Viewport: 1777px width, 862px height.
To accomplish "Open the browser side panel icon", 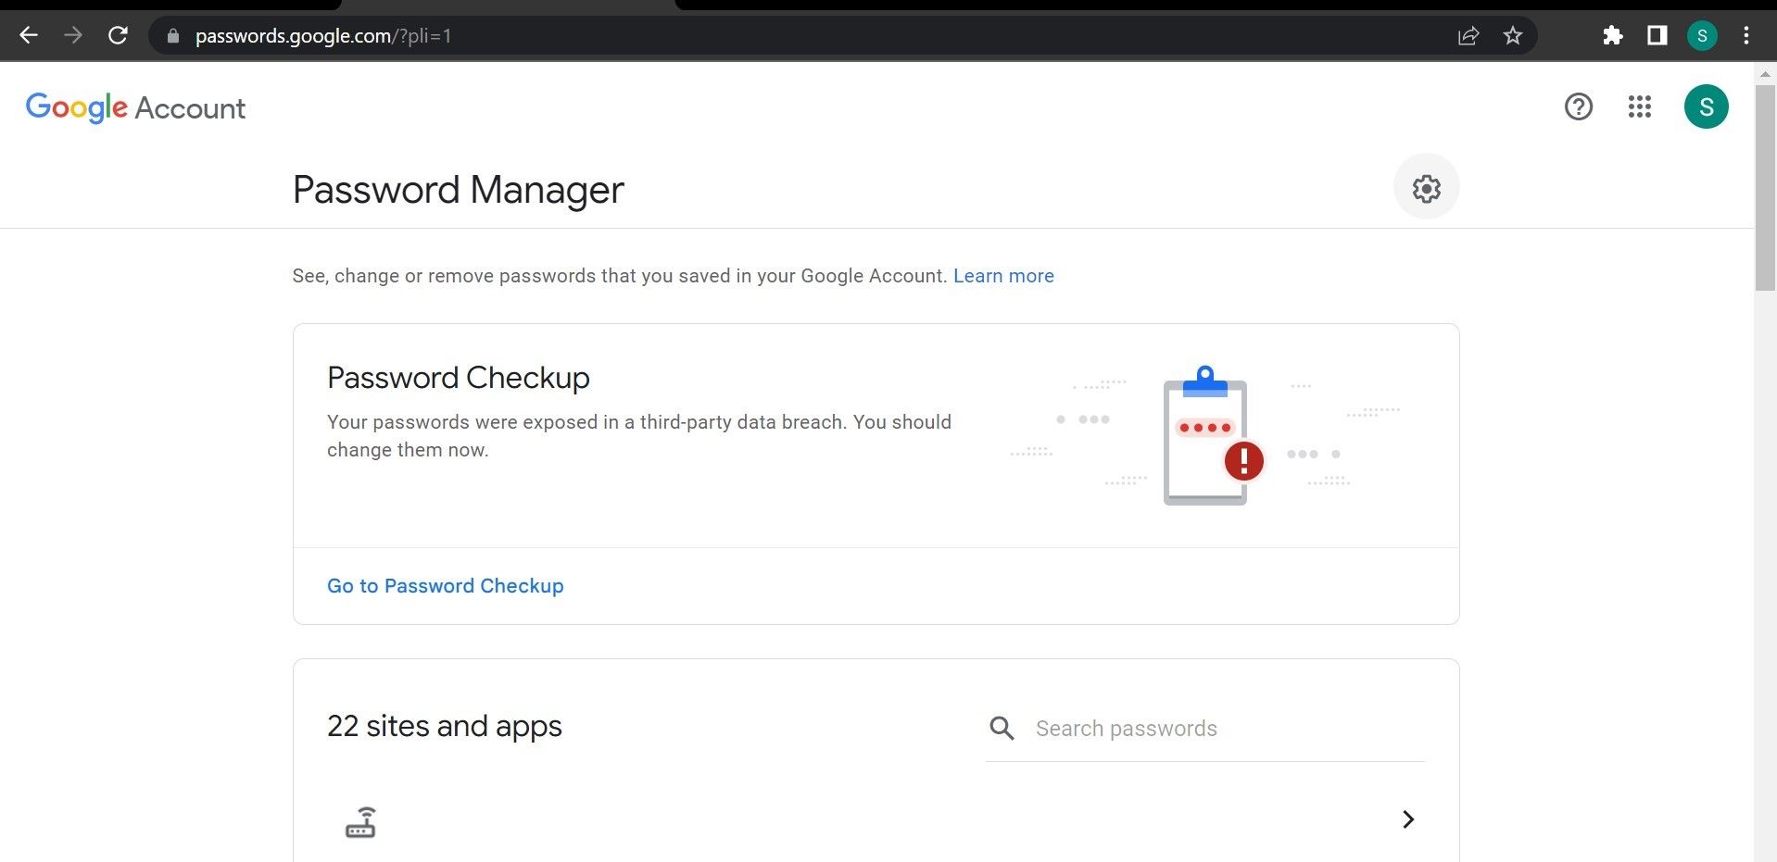I will (1657, 35).
